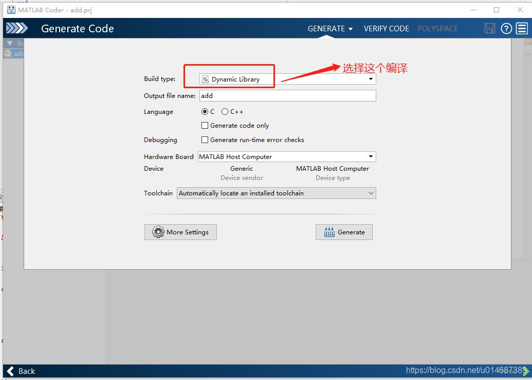Expand the GENERATE menu arrow
Viewport: 532px width, 380px height.
351,29
